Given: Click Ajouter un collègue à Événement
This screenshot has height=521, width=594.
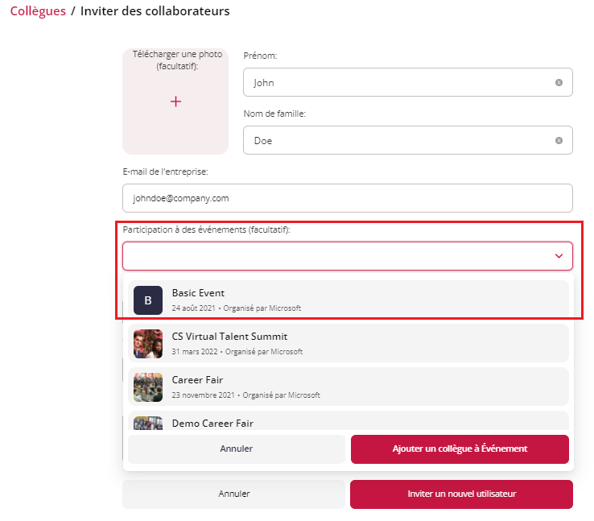Looking at the screenshot, I should tap(460, 449).
